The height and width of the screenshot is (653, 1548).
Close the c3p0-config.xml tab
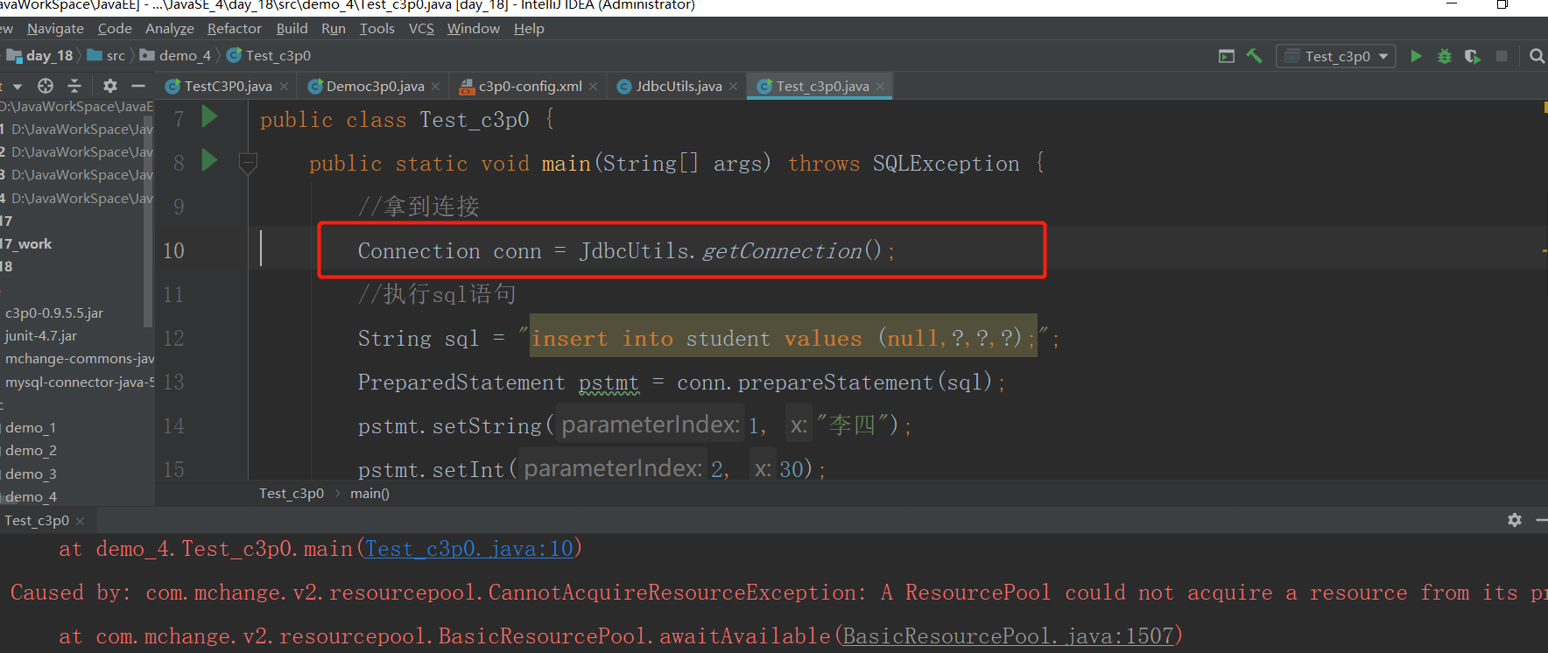[x=594, y=87]
